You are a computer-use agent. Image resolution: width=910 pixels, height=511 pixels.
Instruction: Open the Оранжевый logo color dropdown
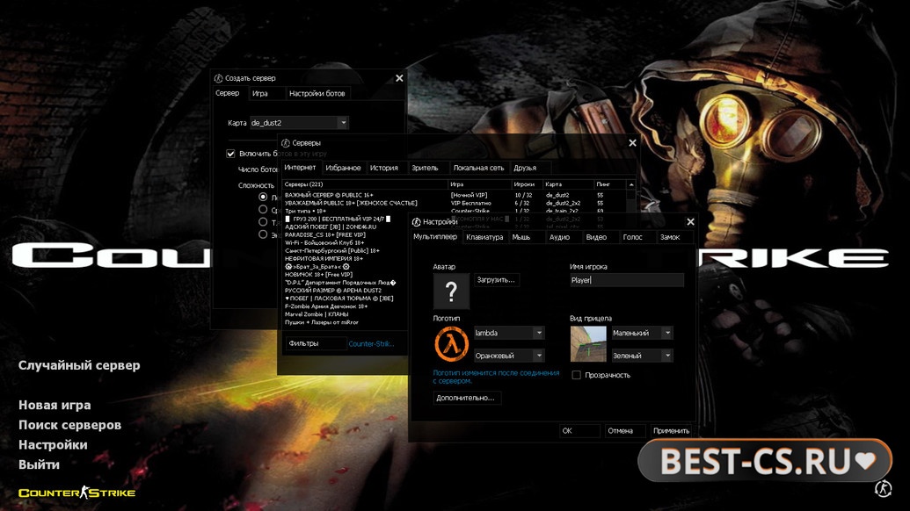[509, 355]
